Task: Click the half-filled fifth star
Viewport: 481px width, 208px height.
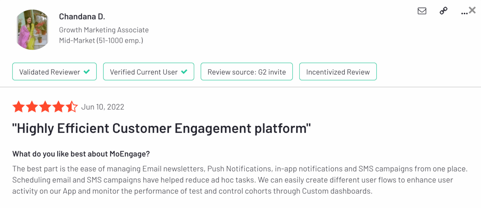Action: [72, 107]
